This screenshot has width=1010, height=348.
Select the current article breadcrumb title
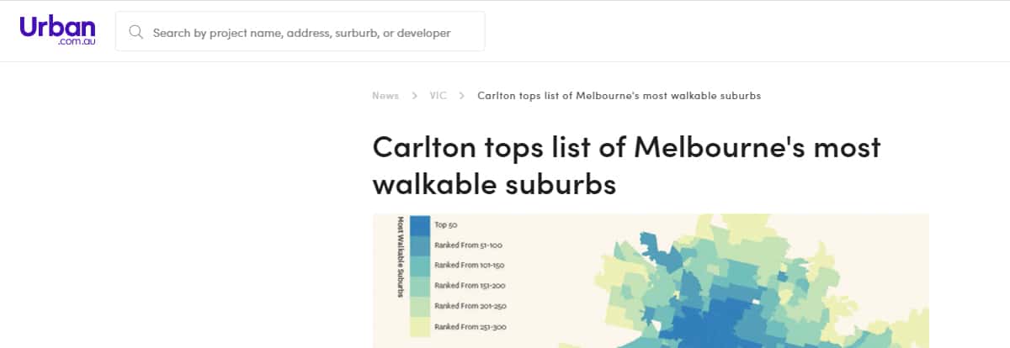coord(619,96)
